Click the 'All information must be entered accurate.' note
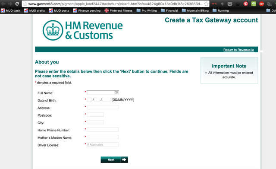 coord(230,75)
